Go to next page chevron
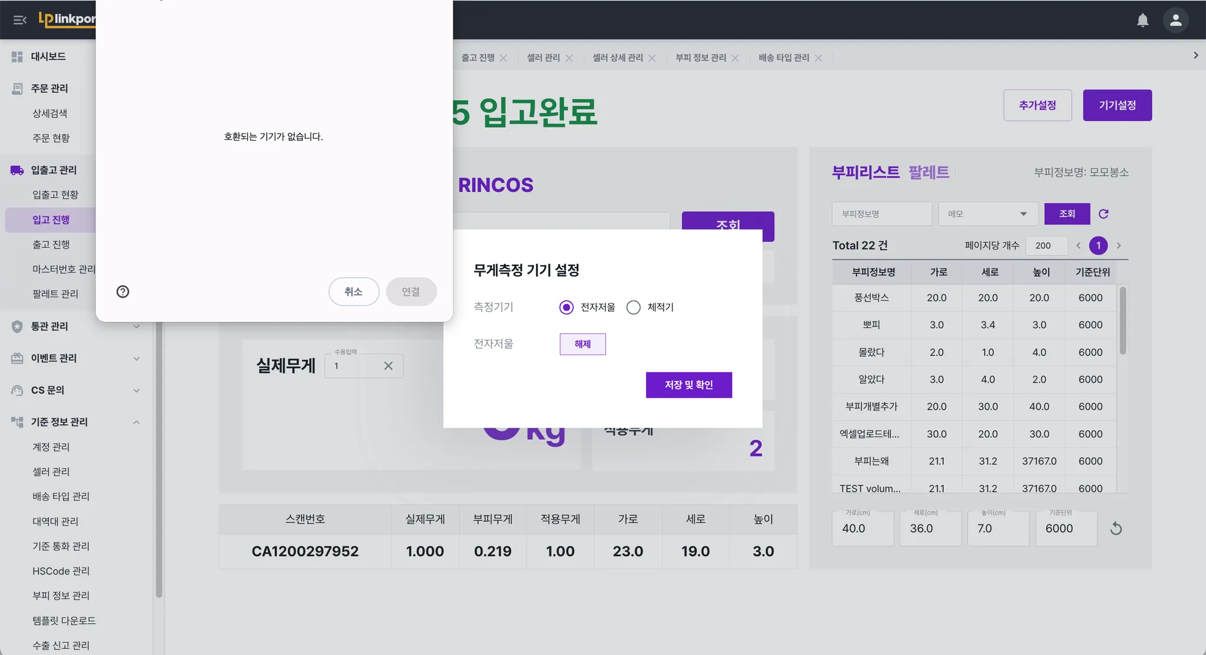 point(1119,245)
